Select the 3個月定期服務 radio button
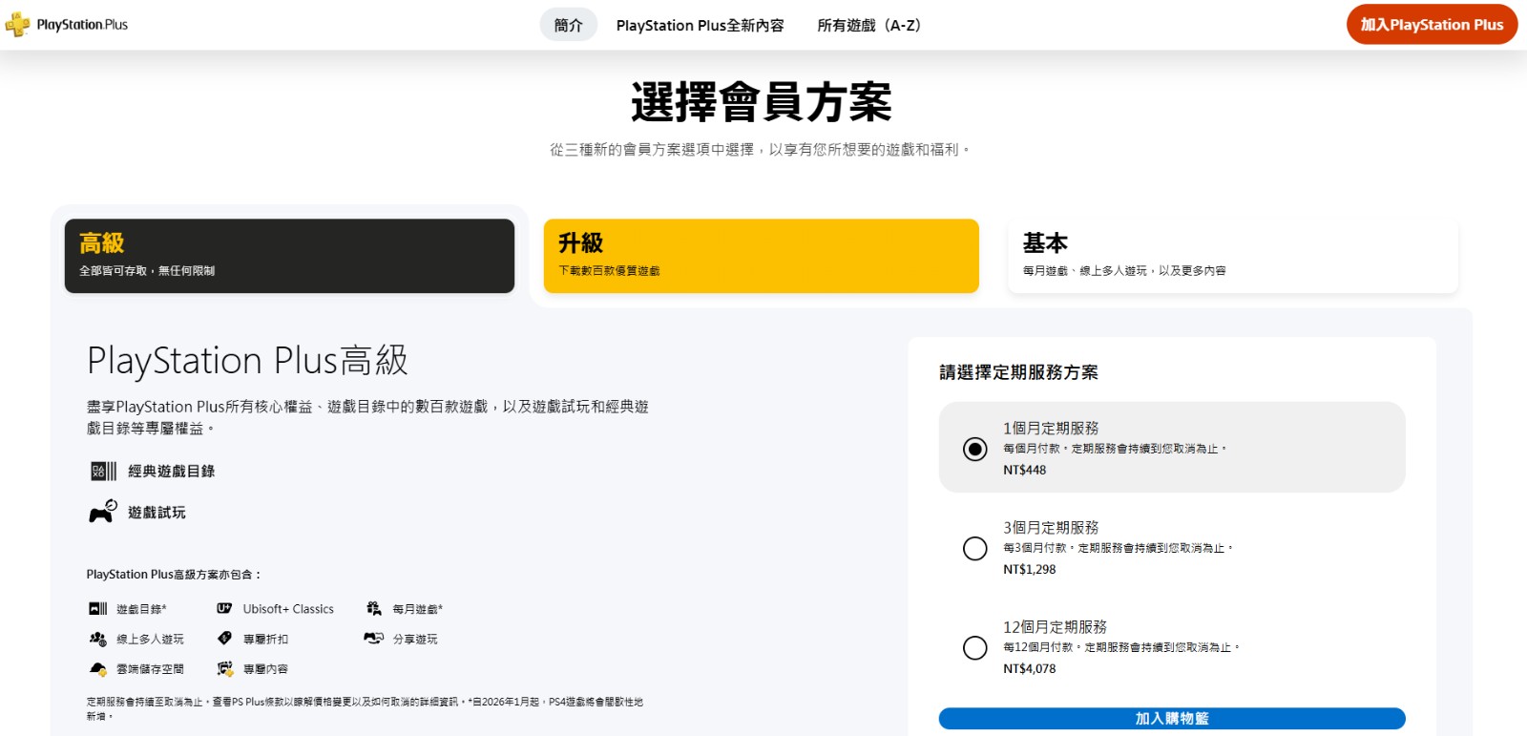This screenshot has height=736, width=1527. [x=975, y=548]
